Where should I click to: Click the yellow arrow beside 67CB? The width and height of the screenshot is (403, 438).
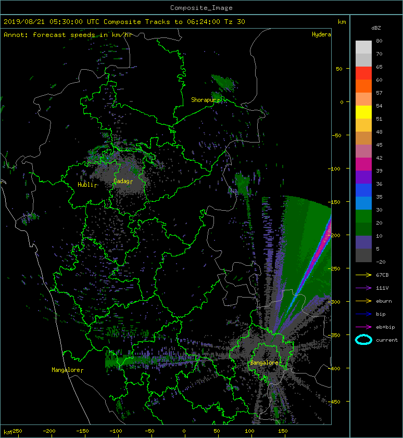click(x=363, y=275)
